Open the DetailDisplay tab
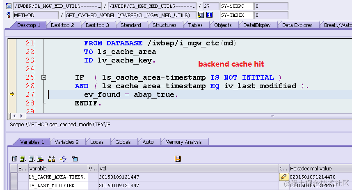The image size is (352, 190). coord(257,25)
